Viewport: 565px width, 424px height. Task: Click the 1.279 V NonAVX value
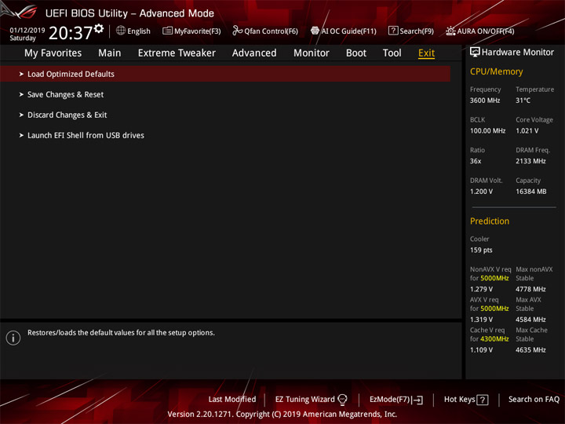(481, 289)
